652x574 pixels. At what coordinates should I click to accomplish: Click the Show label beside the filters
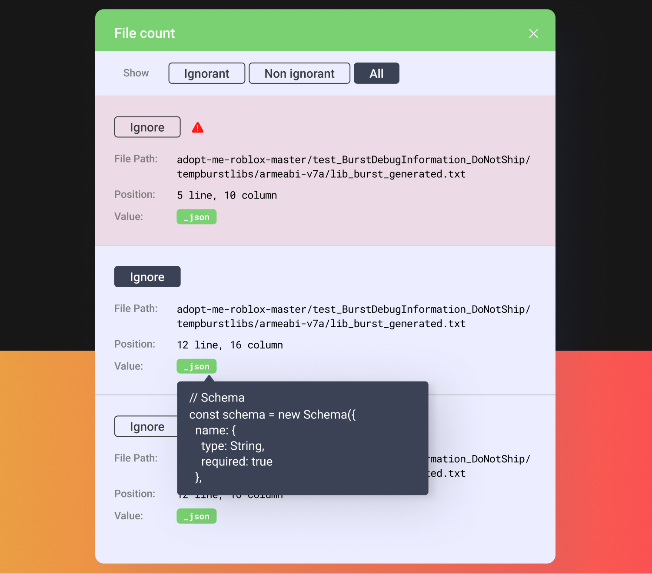tap(136, 73)
